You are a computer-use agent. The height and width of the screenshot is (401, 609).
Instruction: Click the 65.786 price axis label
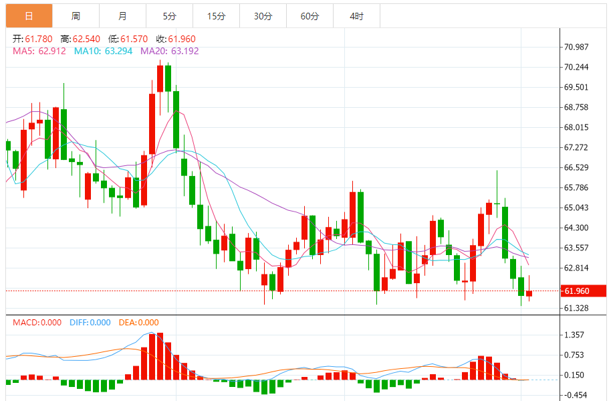[x=576, y=187]
